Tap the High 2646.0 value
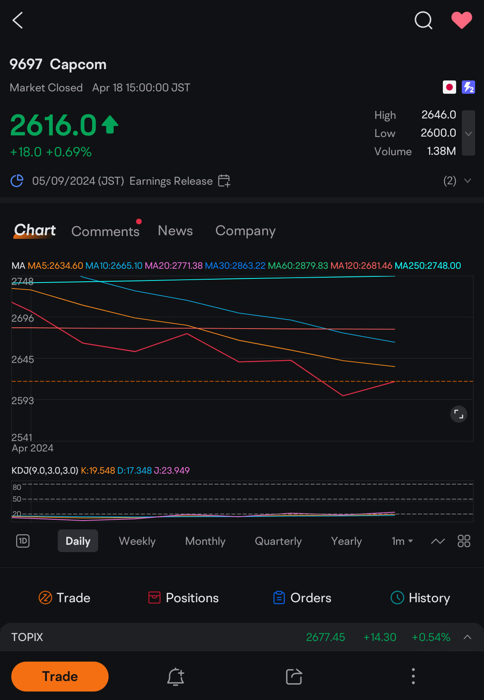 click(x=438, y=115)
